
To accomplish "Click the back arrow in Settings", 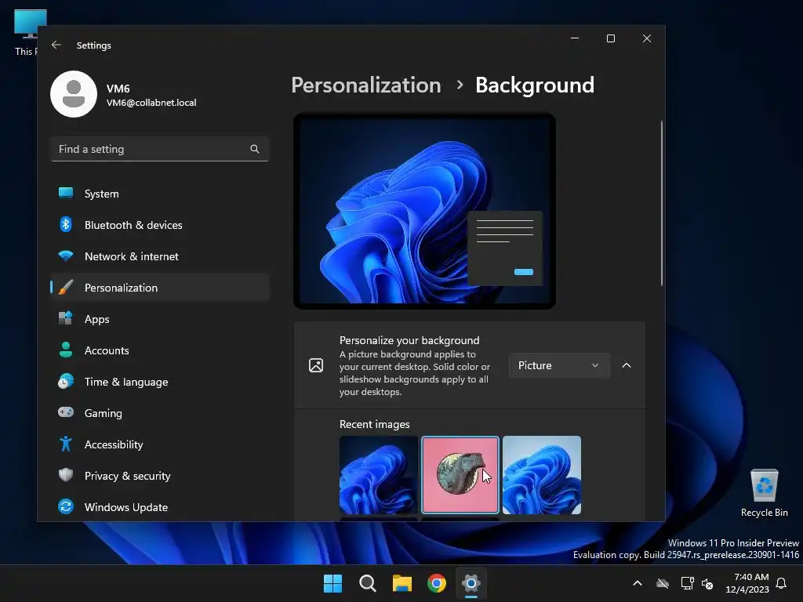I will 56,45.
